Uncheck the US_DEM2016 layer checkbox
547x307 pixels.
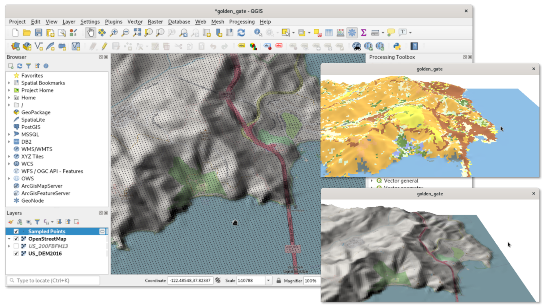pos(16,254)
